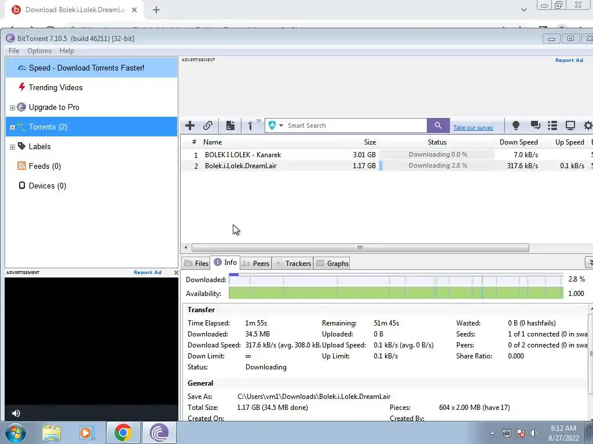Image resolution: width=593 pixels, height=444 pixels.
Task: Click the list view icon in toolbar
Action: pyautogui.click(x=552, y=125)
